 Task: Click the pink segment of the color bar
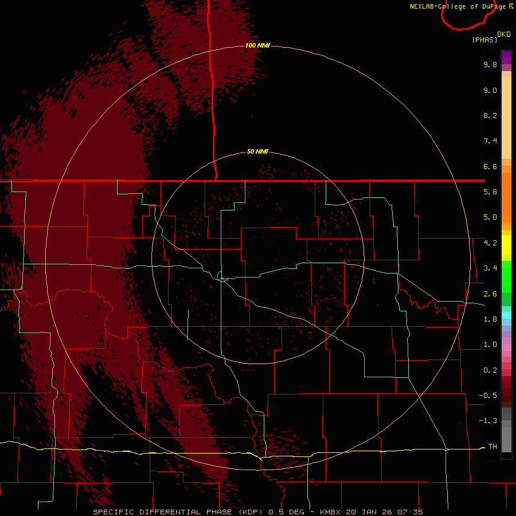point(506,347)
